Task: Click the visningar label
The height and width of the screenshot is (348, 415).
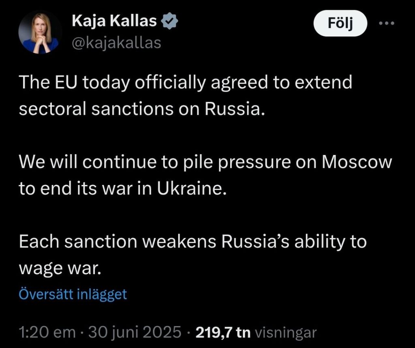Action: (285, 333)
